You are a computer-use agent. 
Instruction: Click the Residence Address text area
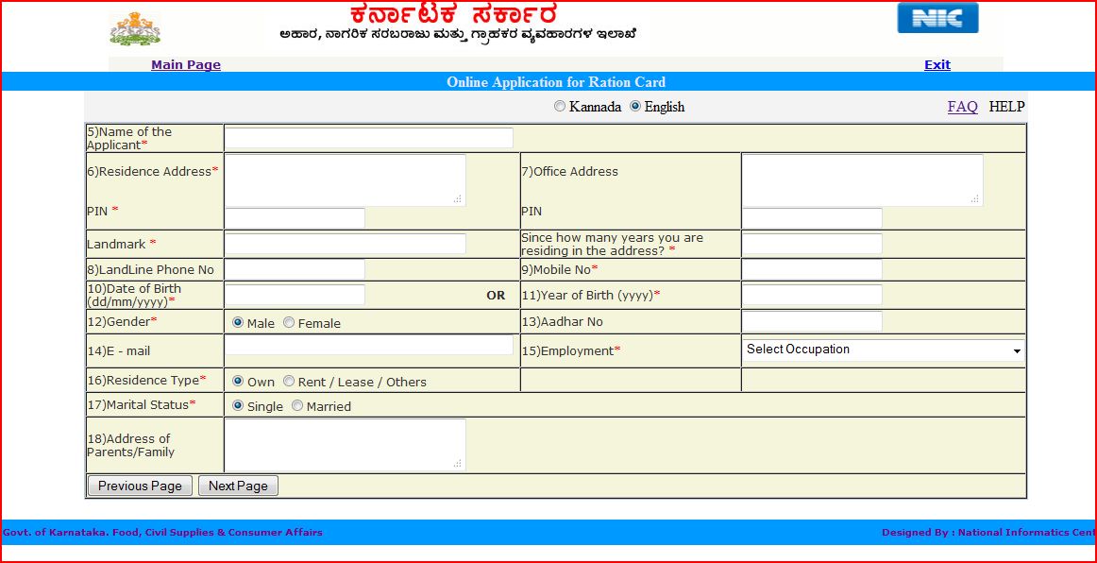coord(344,179)
